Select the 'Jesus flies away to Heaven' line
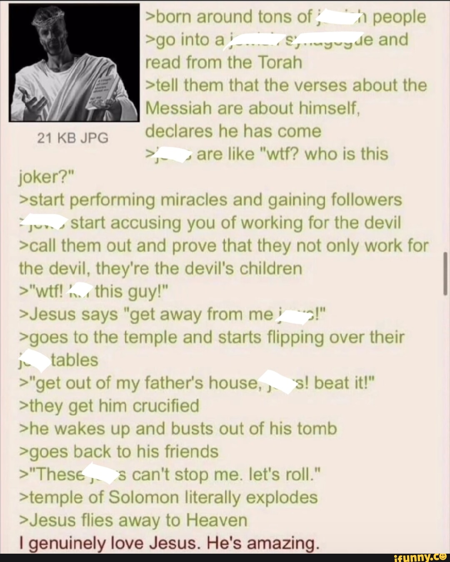 tap(133, 520)
